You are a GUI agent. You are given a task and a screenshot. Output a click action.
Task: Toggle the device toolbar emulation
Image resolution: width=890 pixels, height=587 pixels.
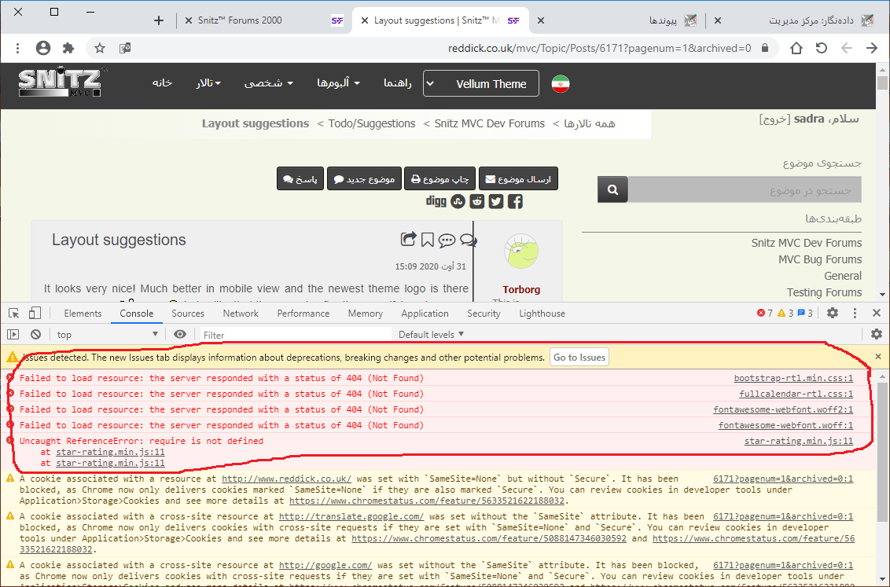tap(35, 314)
